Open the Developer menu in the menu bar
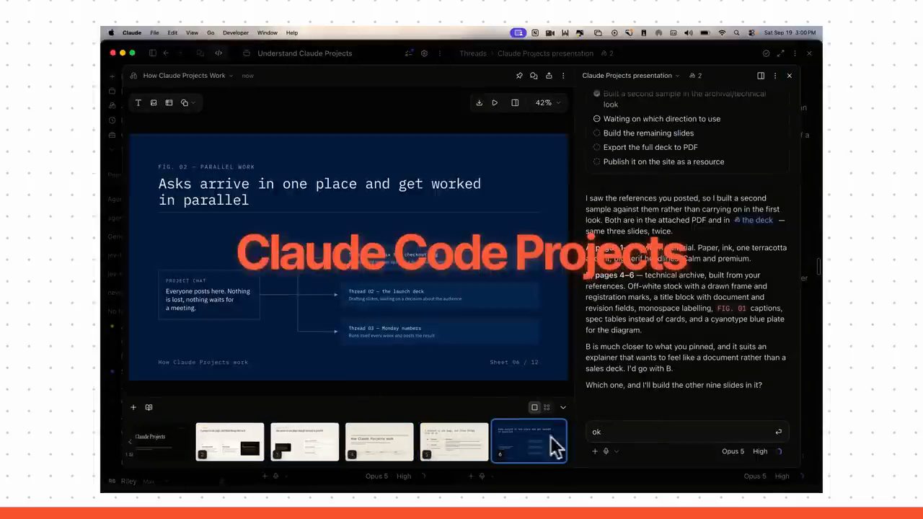 point(236,32)
